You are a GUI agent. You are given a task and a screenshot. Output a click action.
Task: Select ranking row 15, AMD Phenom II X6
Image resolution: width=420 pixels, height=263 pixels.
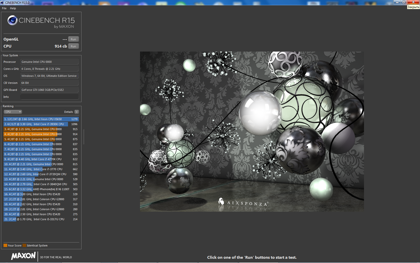pos(41,189)
